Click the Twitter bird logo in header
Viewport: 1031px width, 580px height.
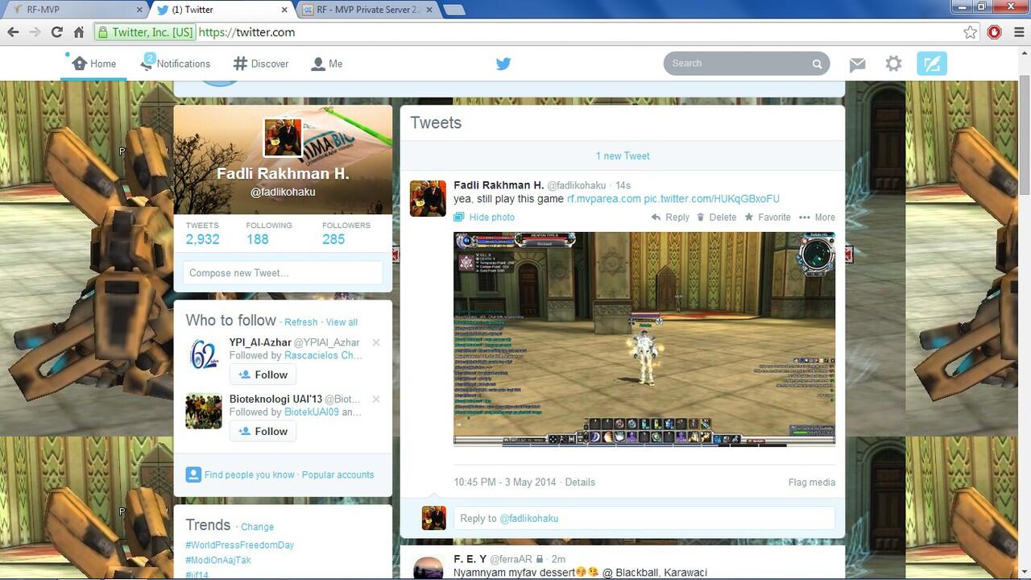point(503,64)
